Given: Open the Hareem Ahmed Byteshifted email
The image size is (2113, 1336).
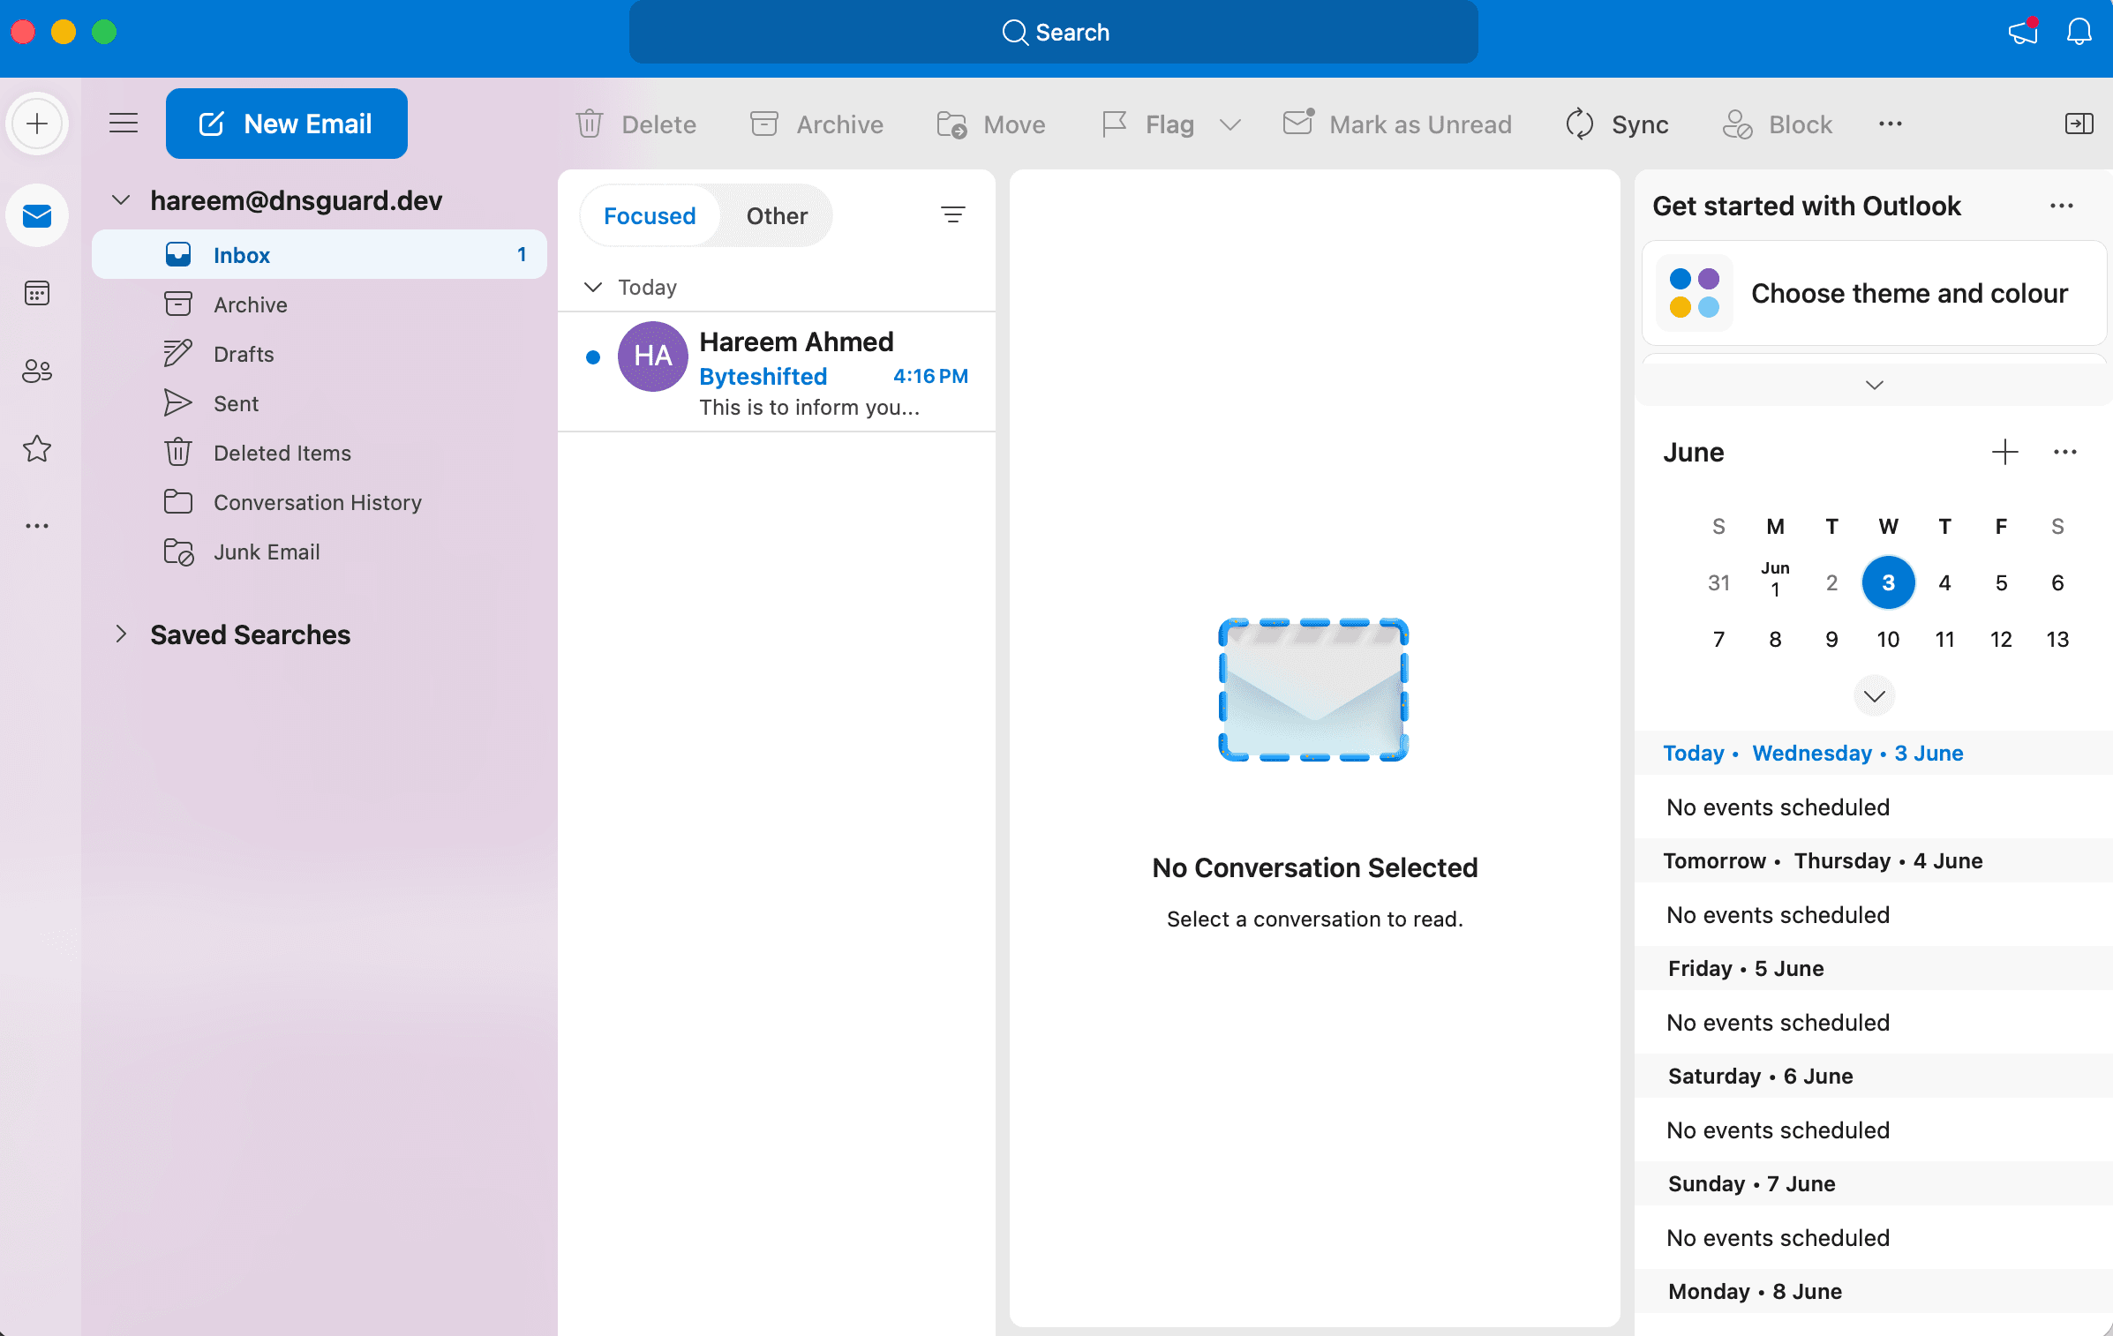Looking at the screenshot, I should (x=777, y=372).
